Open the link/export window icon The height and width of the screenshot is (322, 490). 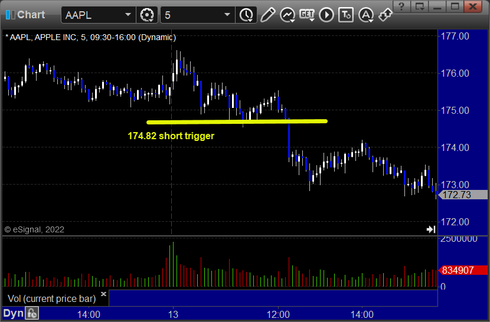(x=386, y=15)
